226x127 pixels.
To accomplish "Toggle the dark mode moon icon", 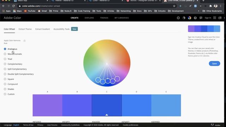I will click(x=184, y=18).
